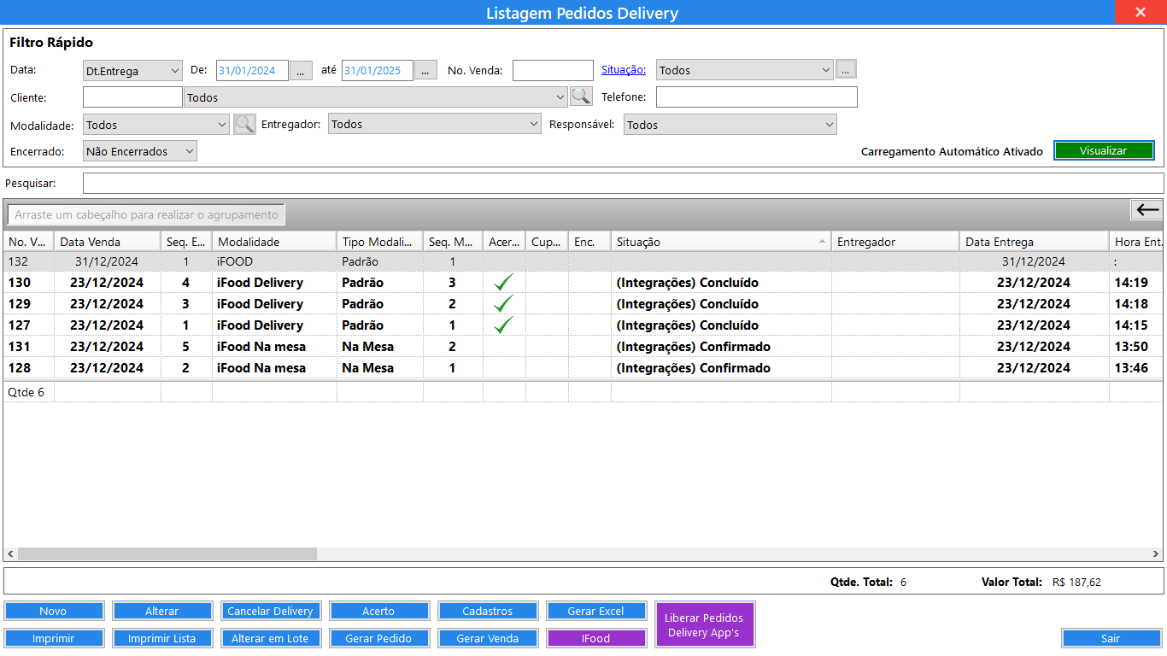
Task: Click the purple IFood button
Action: tap(596, 638)
